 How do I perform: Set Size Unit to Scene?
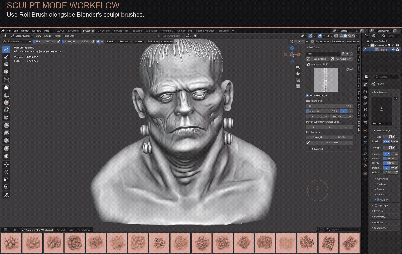coord(394,142)
